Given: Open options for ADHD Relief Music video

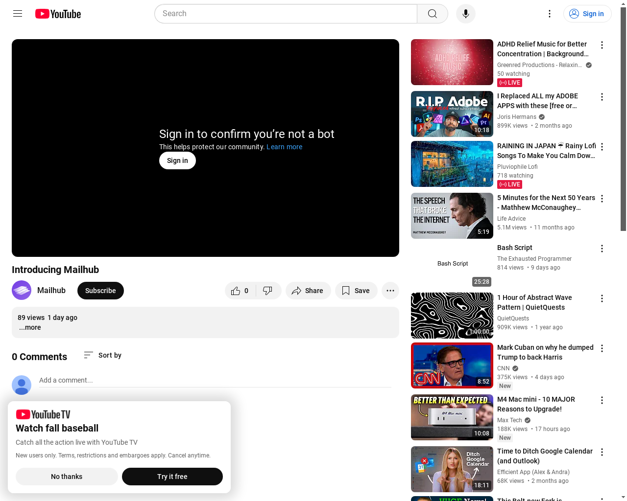Looking at the screenshot, I should pos(602,45).
